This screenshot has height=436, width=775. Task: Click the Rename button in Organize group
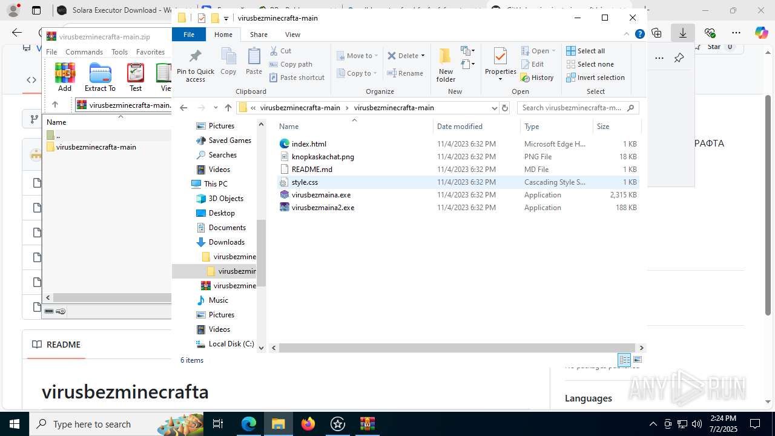tap(405, 73)
